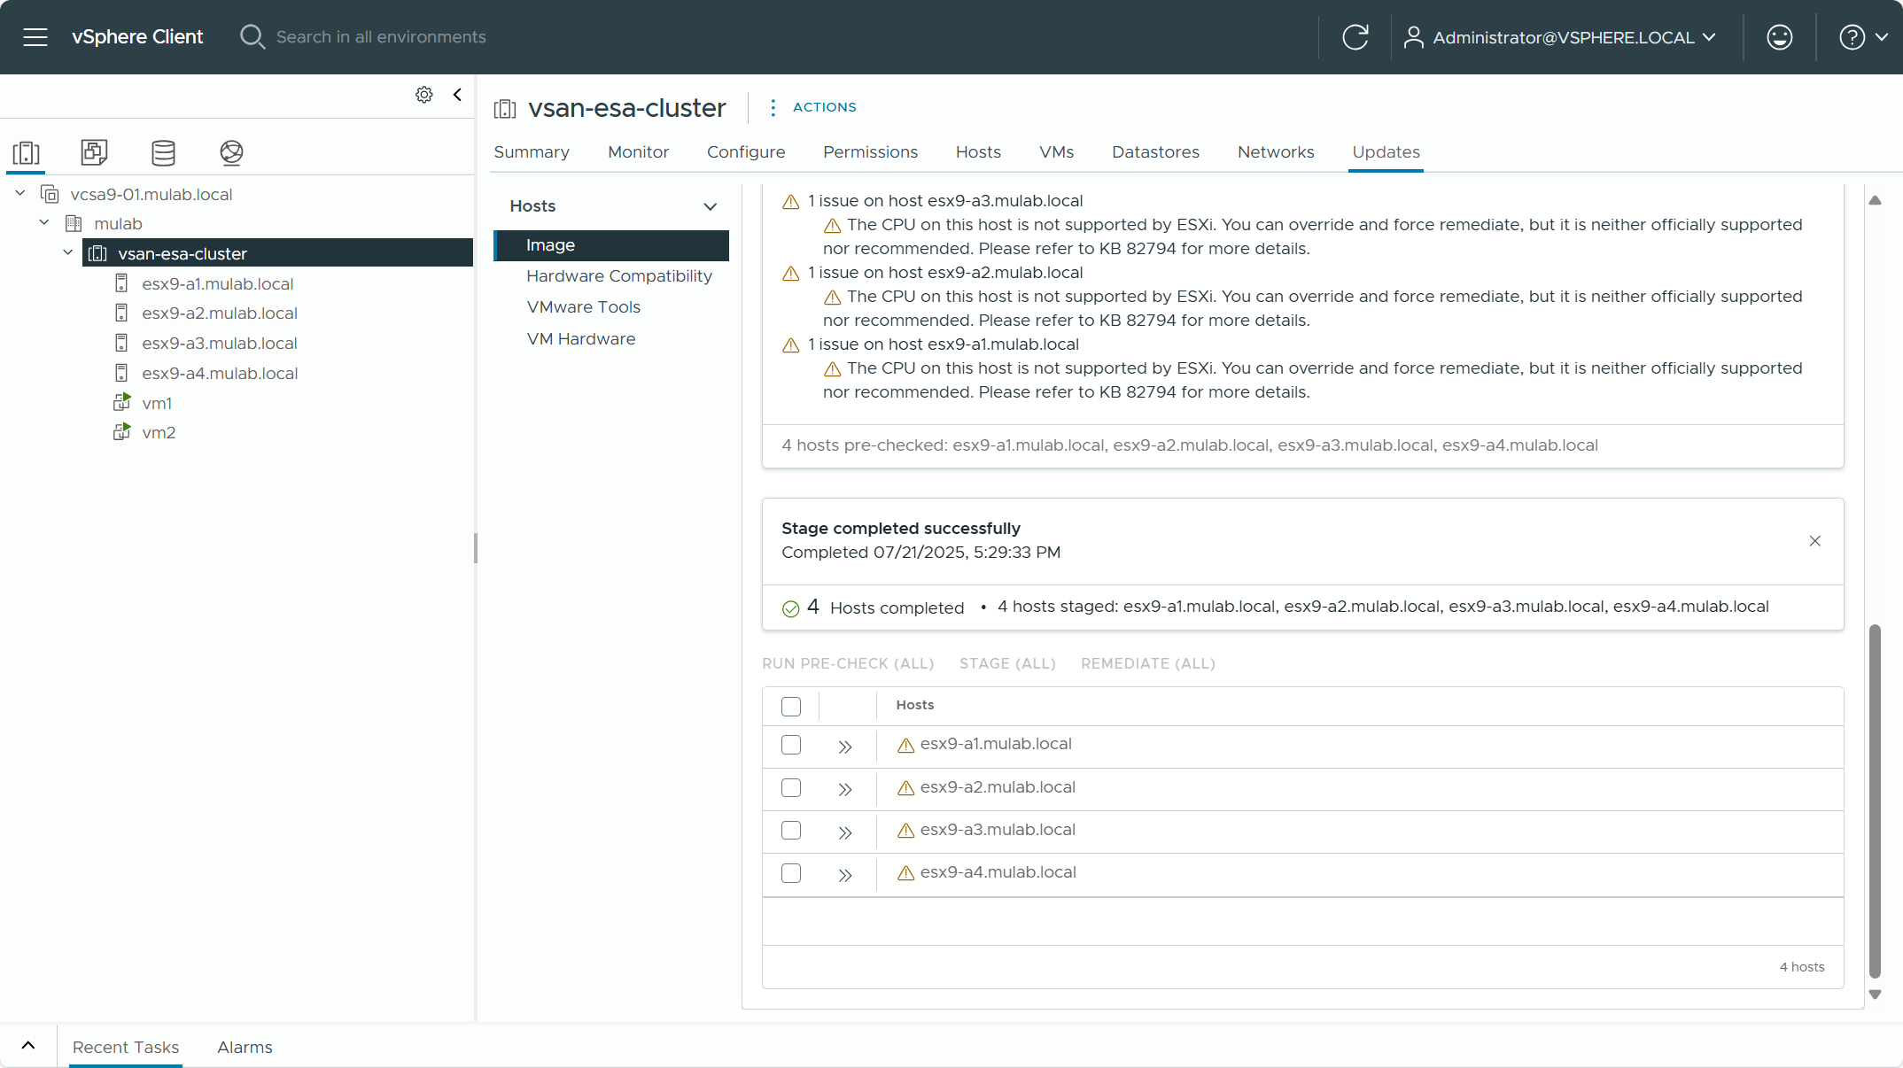Collapse the mulab datacenter tree node
This screenshot has width=1903, height=1068.
pyautogui.click(x=44, y=223)
